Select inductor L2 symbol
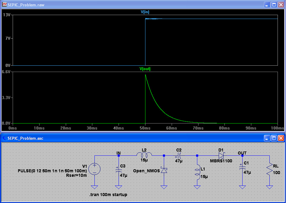This screenshot has height=203, width=286. [144, 155]
